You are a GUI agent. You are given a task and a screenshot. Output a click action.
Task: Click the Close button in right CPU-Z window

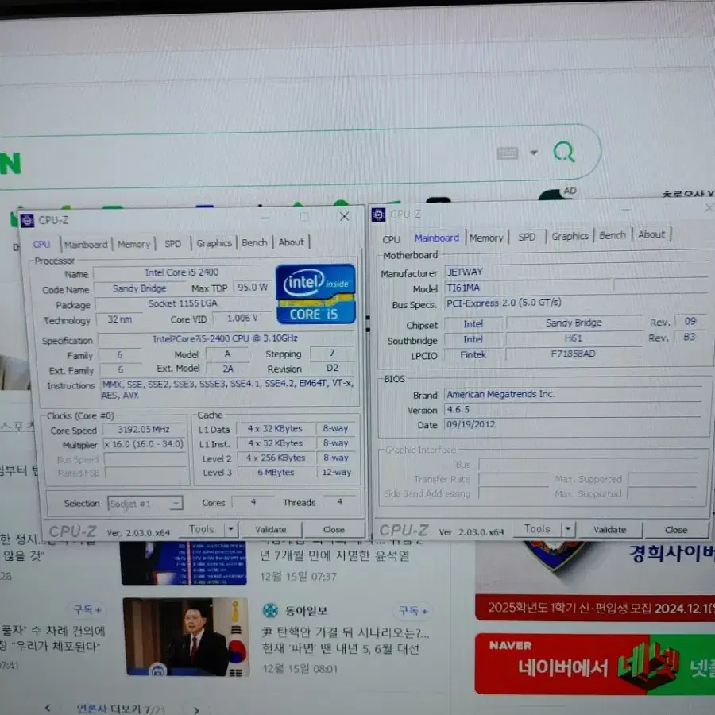[676, 530]
